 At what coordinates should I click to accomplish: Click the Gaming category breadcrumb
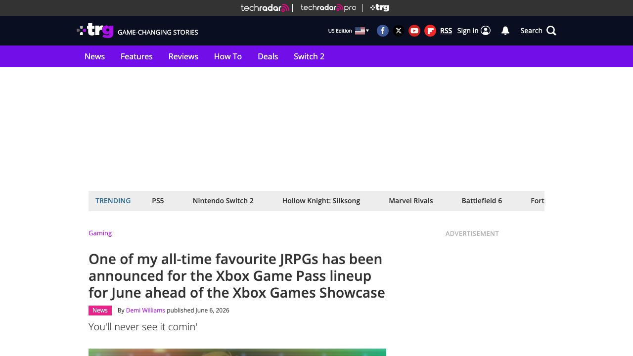tap(100, 233)
